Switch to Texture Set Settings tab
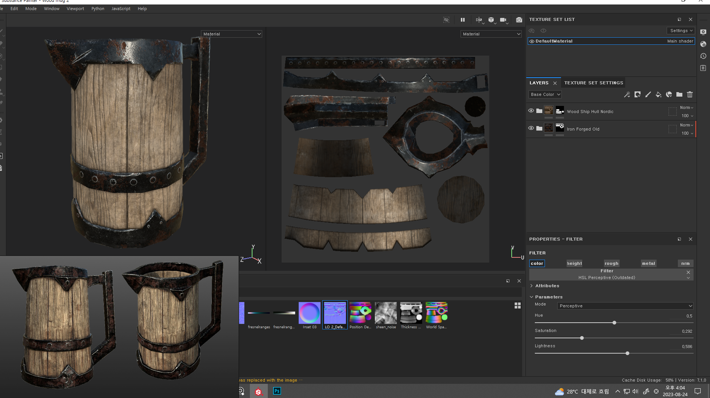This screenshot has width=710, height=398. tap(593, 83)
